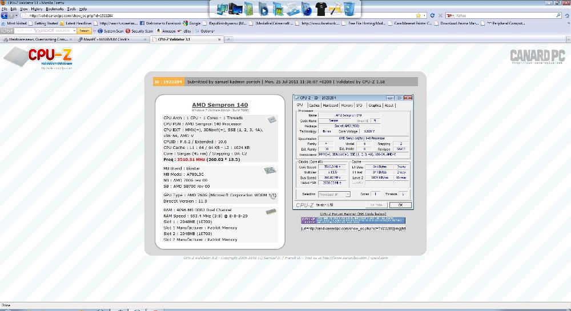Open the Yahoo search engine dropdown

coord(451,15)
